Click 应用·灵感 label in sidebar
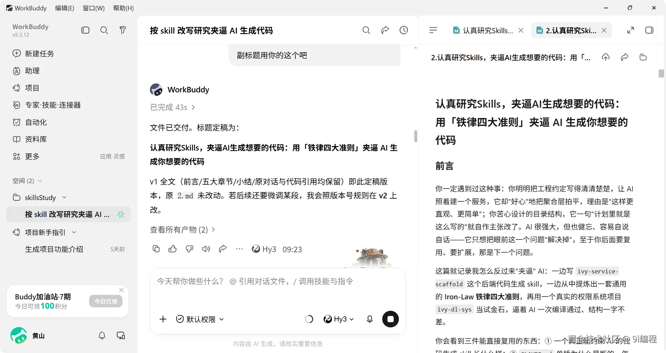The height and width of the screenshot is (353, 666). tap(112, 156)
